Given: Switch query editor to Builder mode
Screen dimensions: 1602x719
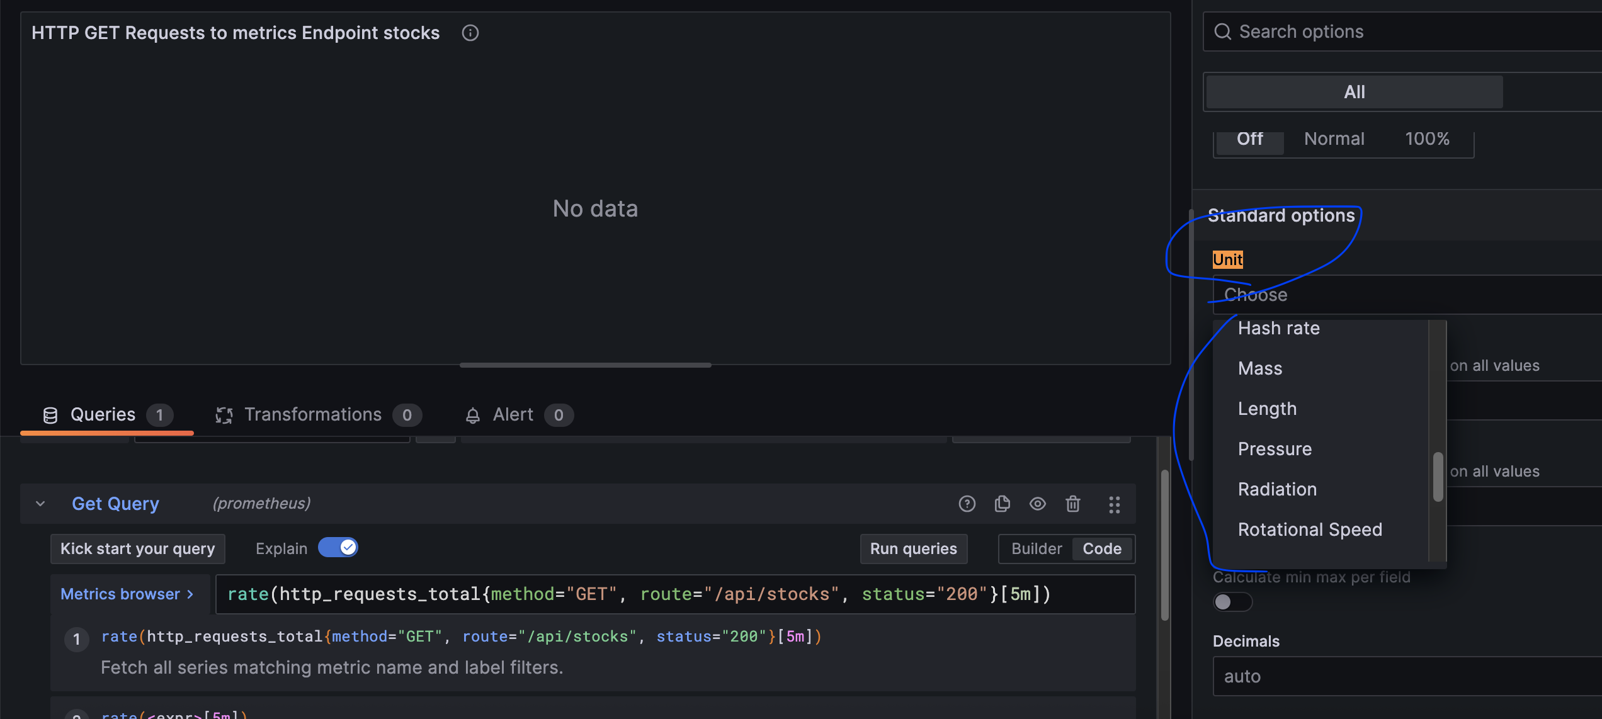Looking at the screenshot, I should pos(1037,549).
